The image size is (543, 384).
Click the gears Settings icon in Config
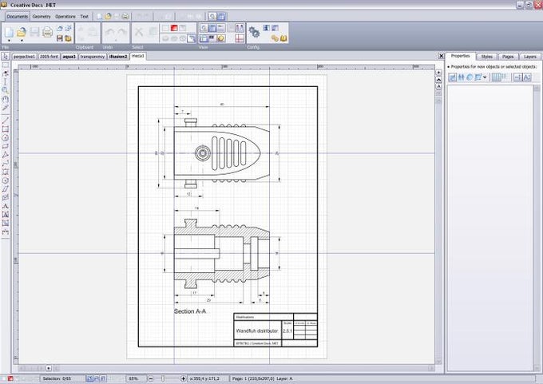(x=254, y=32)
